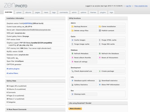Open the tags tab
The image size is (150, 112).
pyautogui.click(x=54, y=12)
